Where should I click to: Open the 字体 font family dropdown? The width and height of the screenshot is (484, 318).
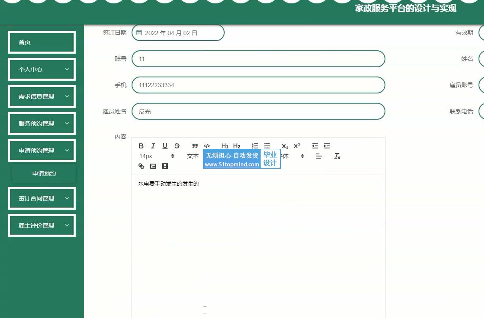[x=293, y=156]
